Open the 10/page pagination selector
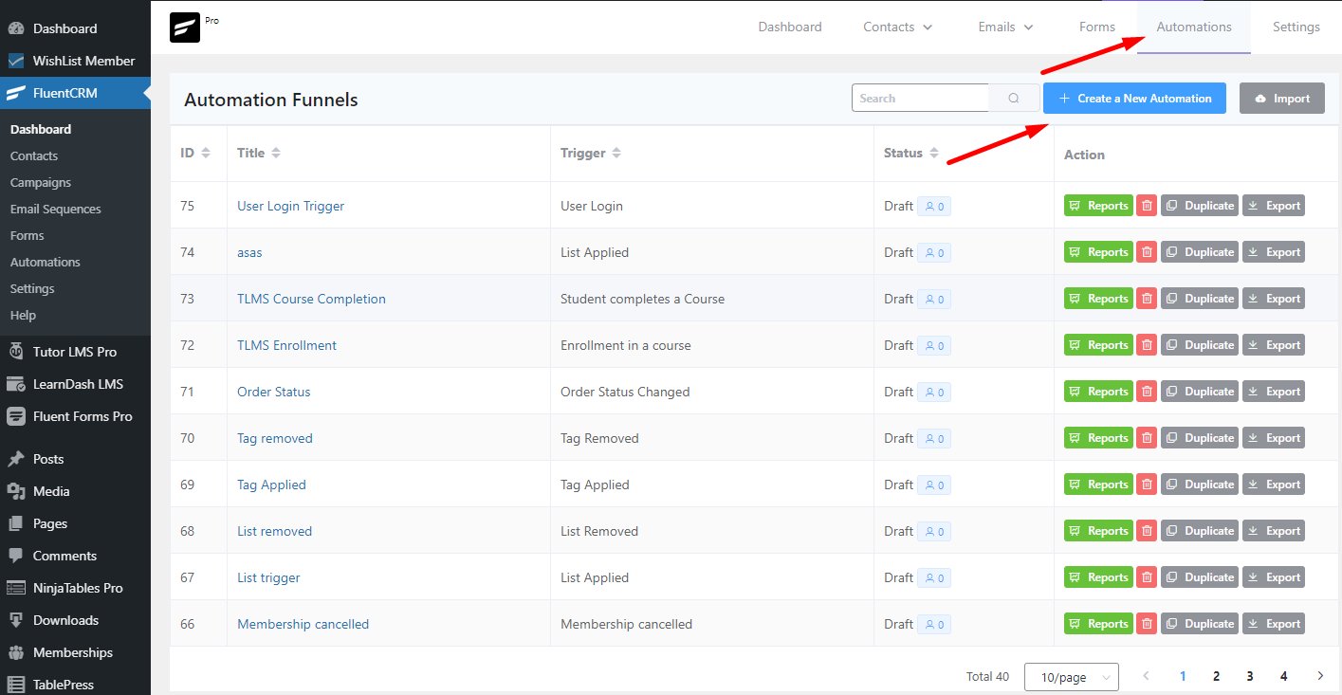This screenshot has width=1342, height=695. 1071,676
